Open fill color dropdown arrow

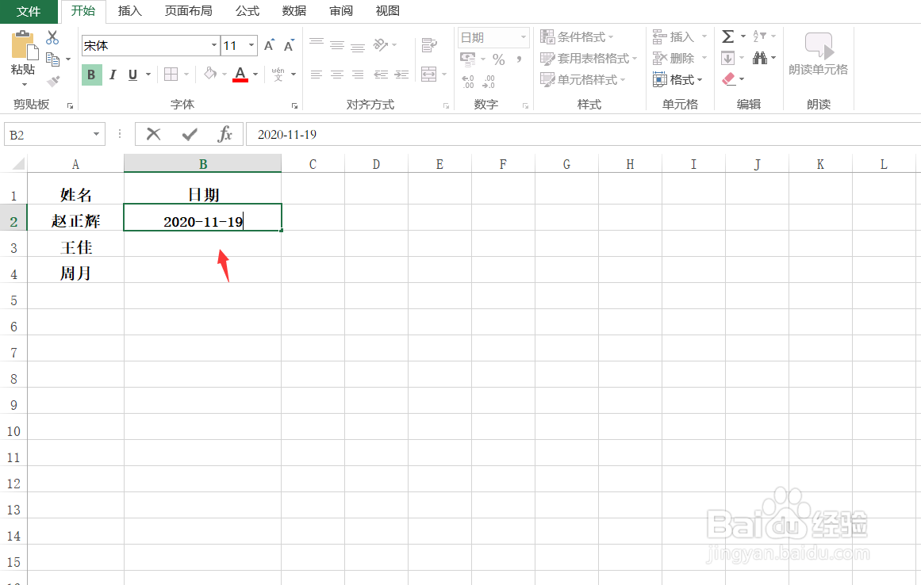click(224, 75)
